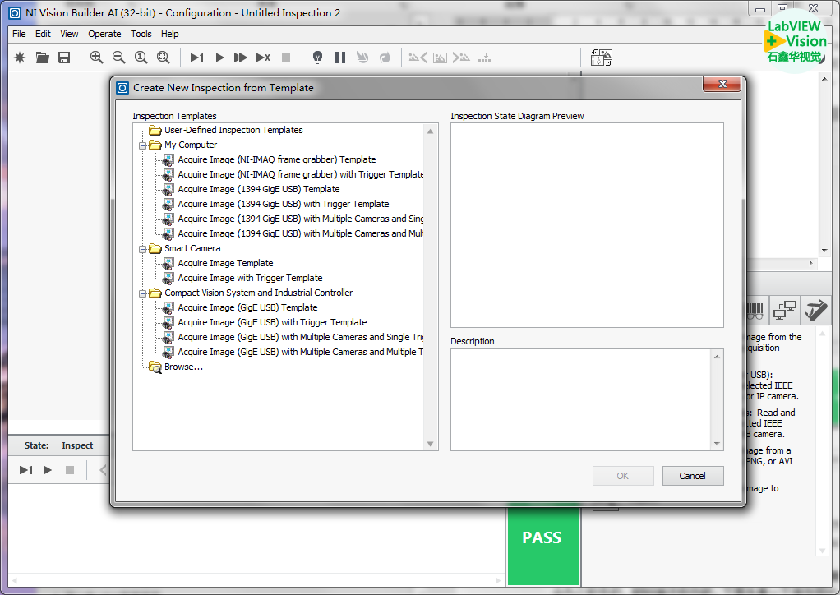
Task: Click the Zoom Out magnifier icon
Action: 118,58
